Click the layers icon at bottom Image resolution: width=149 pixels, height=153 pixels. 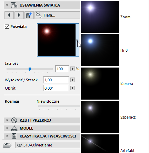(x=8, y=145)
